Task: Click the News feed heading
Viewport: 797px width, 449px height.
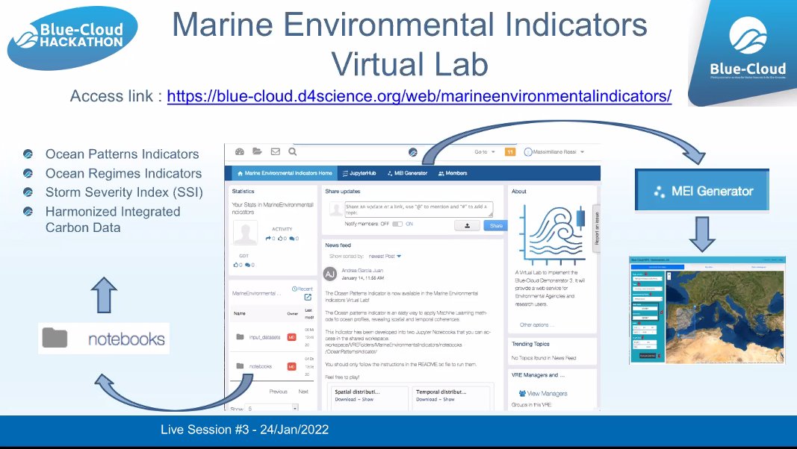Action: tap(338, 245)
